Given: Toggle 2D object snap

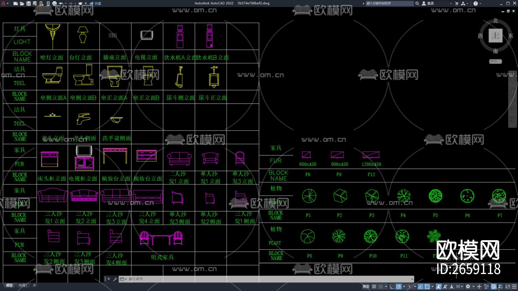Looking at the screenshot, I should 427,286.
